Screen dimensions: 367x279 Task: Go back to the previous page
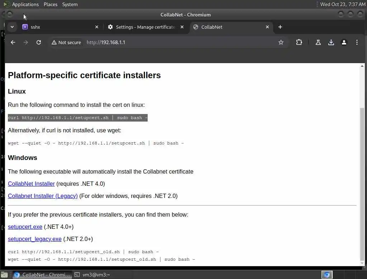pyautogui.click(x=13, y=42)
